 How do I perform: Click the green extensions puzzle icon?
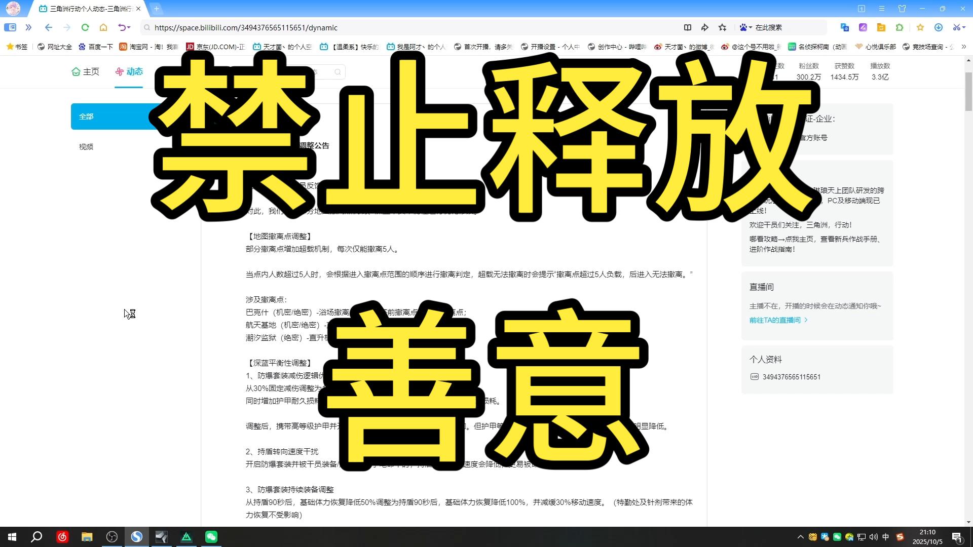click(x=900, y=27)
